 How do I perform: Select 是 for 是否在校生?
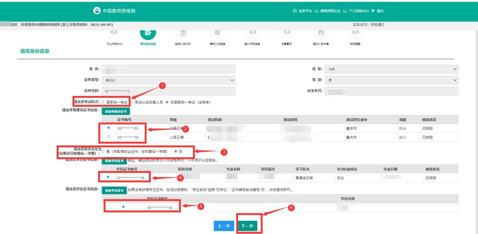[x=103, y=152]
